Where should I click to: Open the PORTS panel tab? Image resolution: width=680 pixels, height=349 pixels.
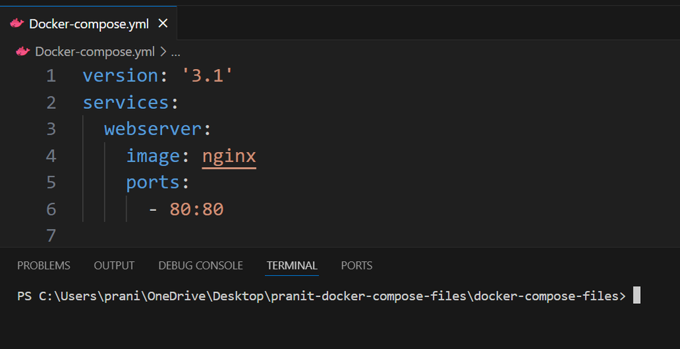click(357, 265)
